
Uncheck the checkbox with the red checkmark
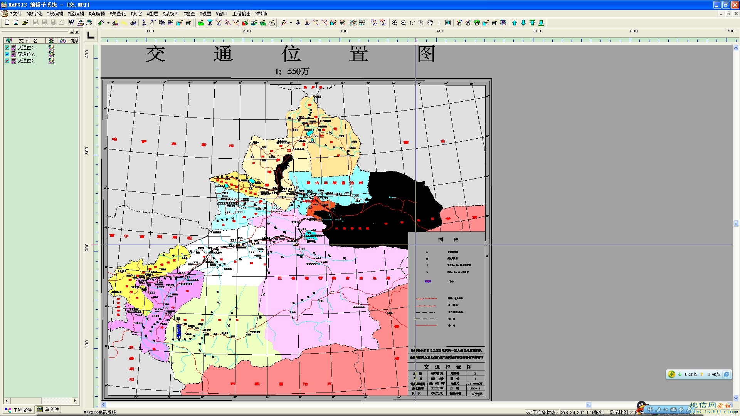7,60
